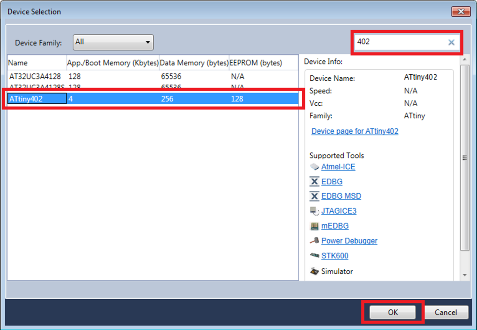Click the Device Name value ATtiny402
477x330 pixels.
click(420, 77)
